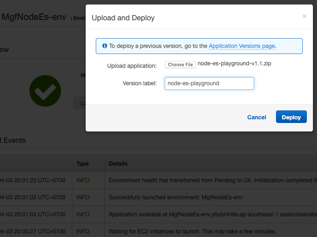This screenshot has width=317, height=237.
Task: Click the blue info icon in the notice
Action: [105, 46]
